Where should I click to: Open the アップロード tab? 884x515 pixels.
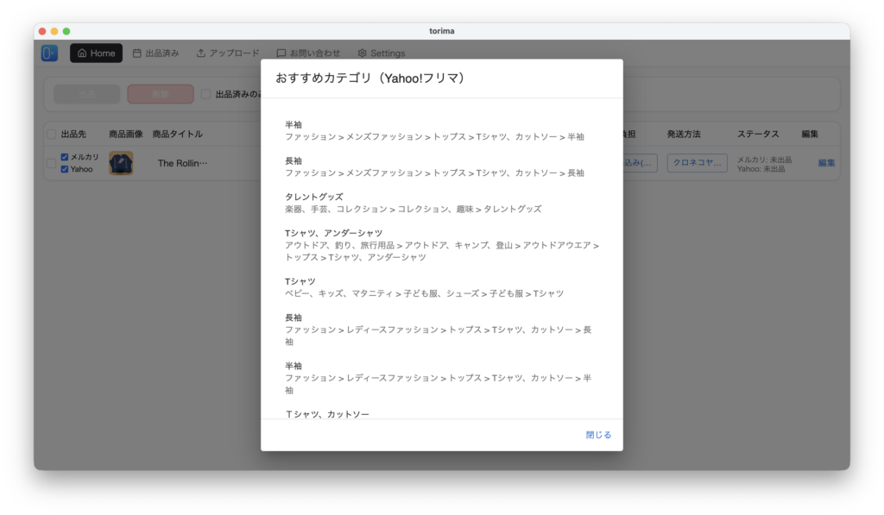(227, 53)
